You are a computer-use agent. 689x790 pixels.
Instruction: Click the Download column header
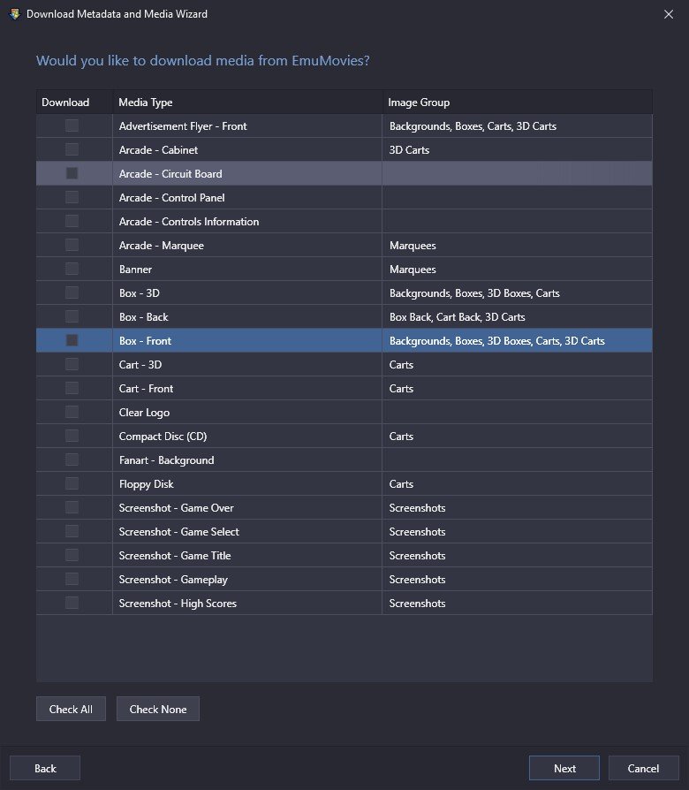coord(74,103)
